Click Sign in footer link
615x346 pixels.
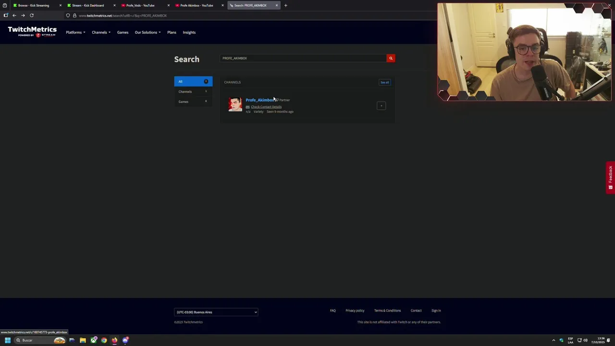(x=436, y=310)
